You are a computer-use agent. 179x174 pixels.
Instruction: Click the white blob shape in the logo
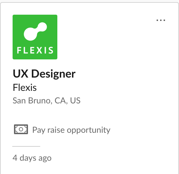tap(35, 31)
